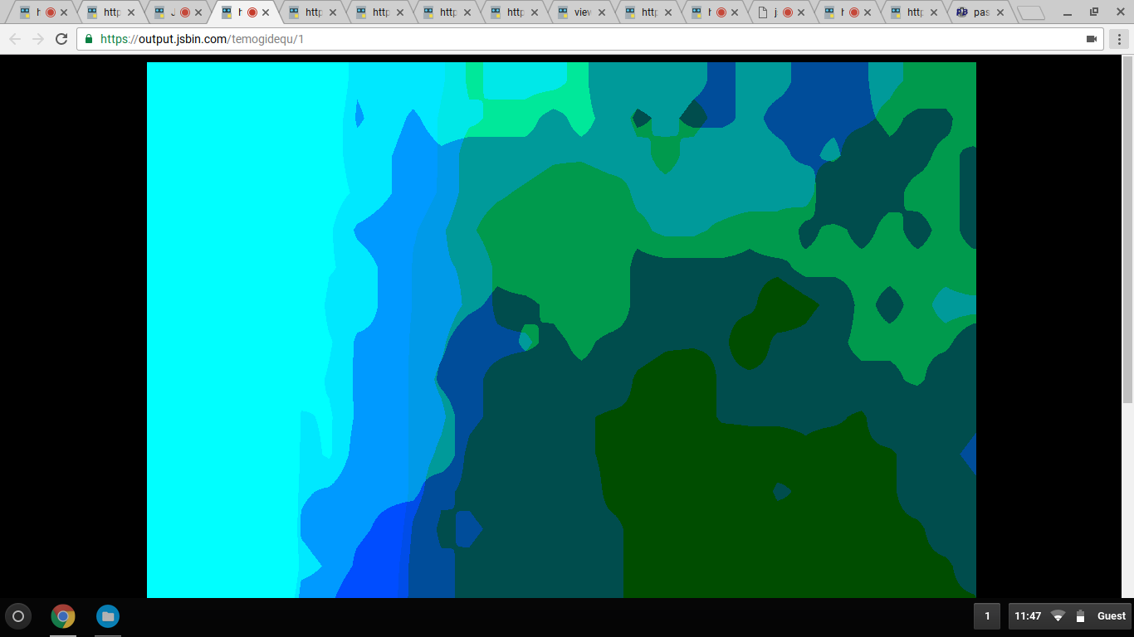1134x637 pixels.
Task: Click the Wi-Fi status icon
Action: 1058,616
